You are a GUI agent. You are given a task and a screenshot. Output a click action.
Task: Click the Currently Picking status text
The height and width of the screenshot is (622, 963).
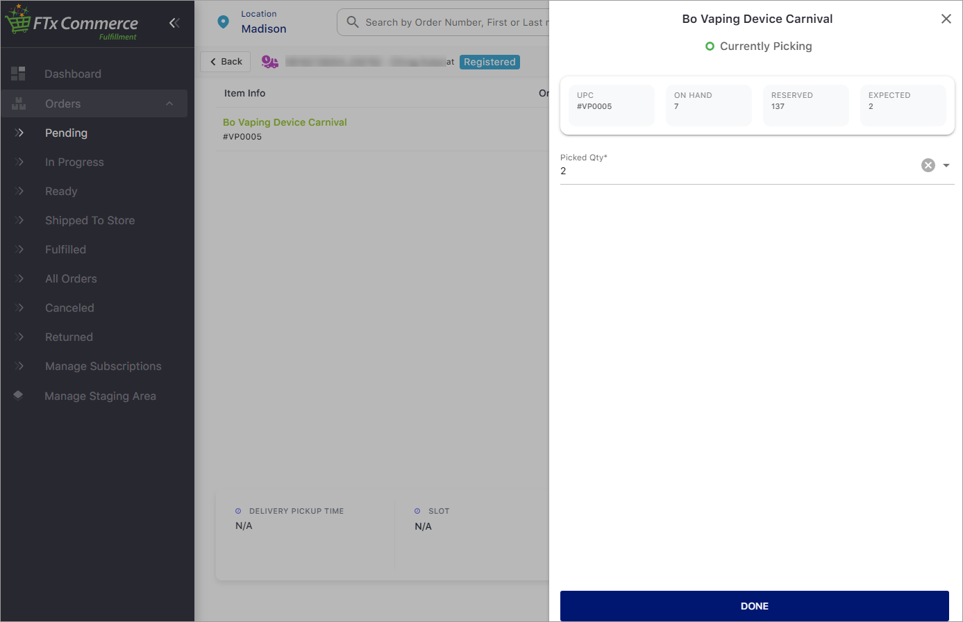point(766,47)
